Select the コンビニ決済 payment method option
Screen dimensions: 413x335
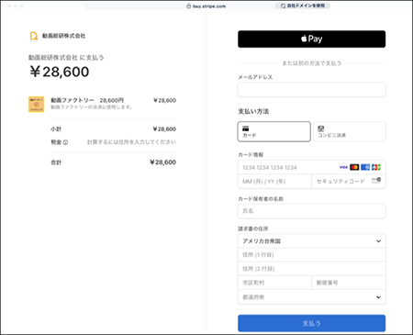[349, 131]
